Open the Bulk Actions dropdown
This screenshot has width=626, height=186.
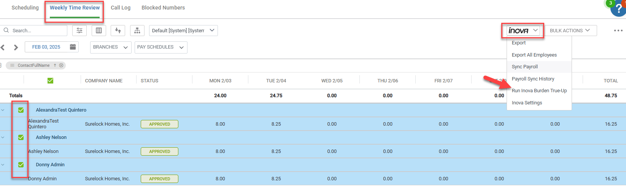(x=570, y=30)
